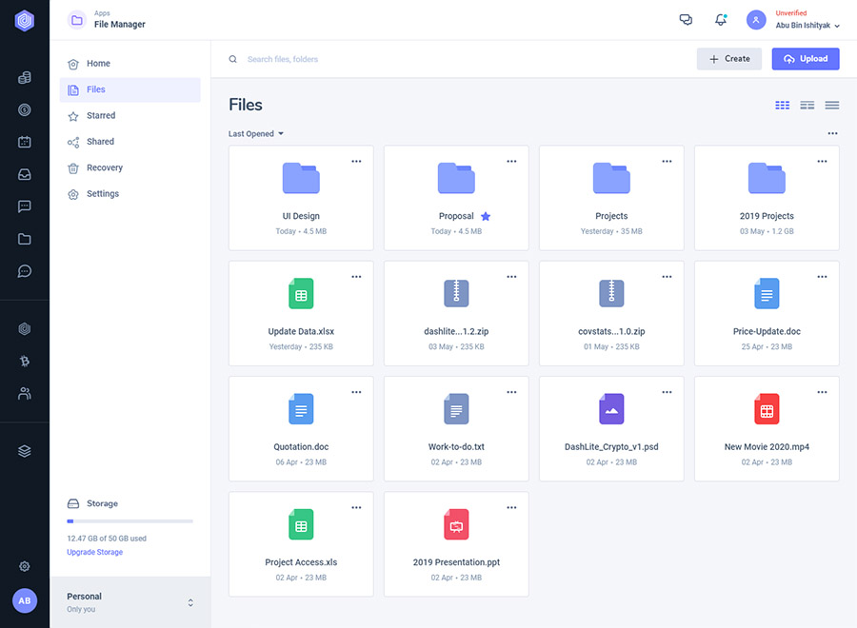Screen dimensions: 857x628
Task: Switch to list view of files
Action: pos(831,105)
